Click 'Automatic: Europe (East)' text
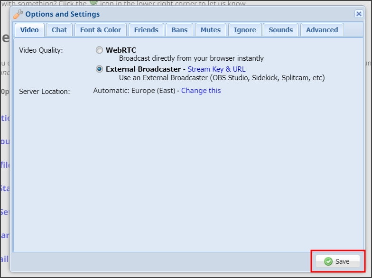 tap(134, 91)
